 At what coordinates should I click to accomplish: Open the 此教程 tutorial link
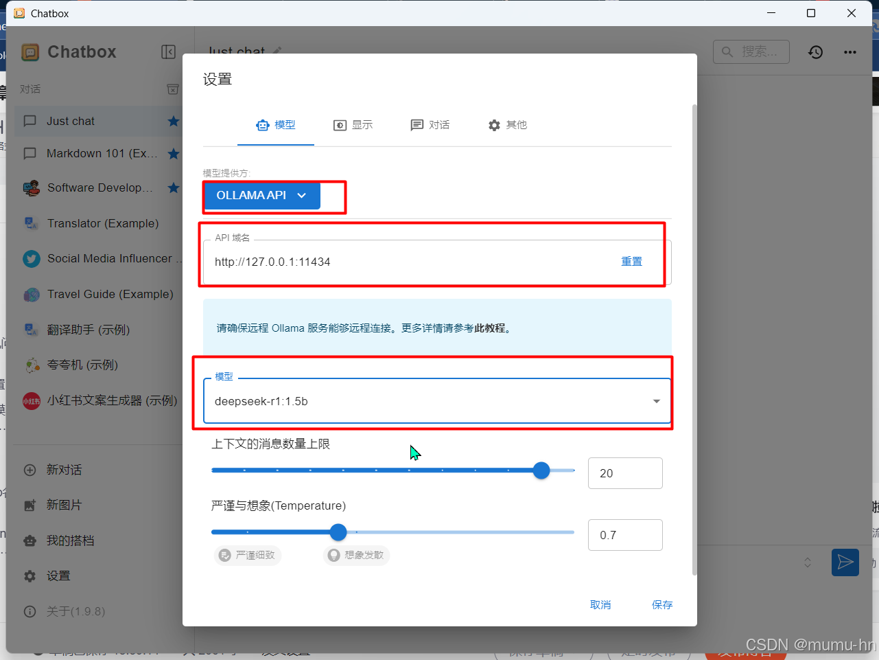click(489, 328)
